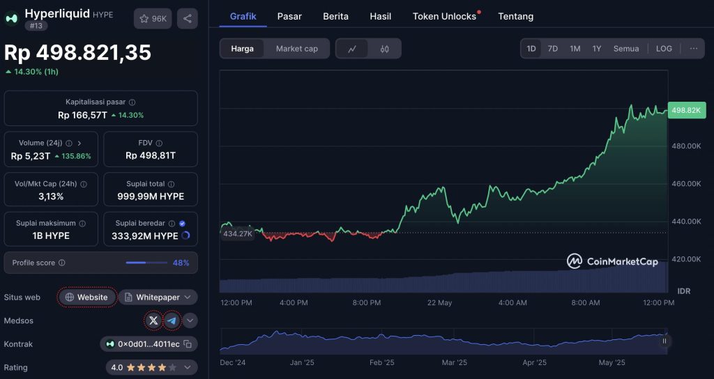The image size is (714, 379).
Task: Open the Berita tab
Action: point(335,17)
